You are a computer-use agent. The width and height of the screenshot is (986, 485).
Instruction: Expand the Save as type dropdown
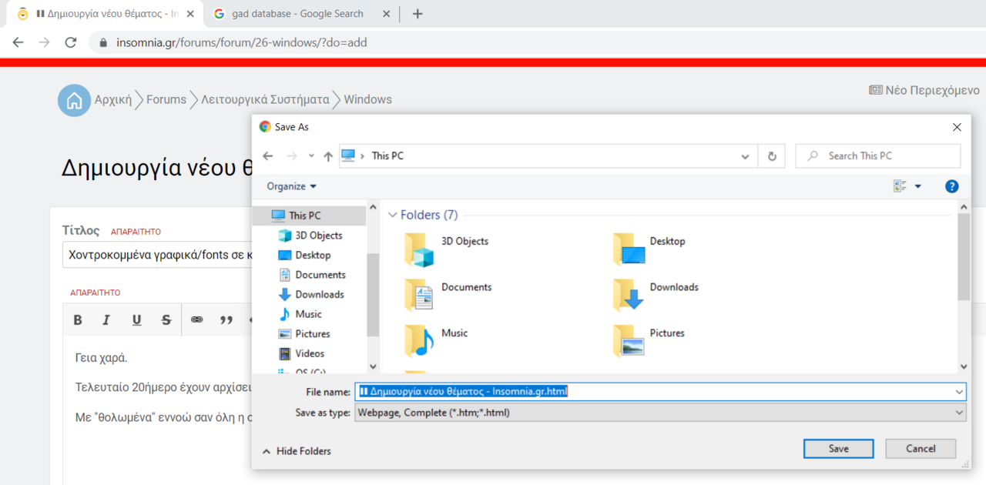pos(959,413)
